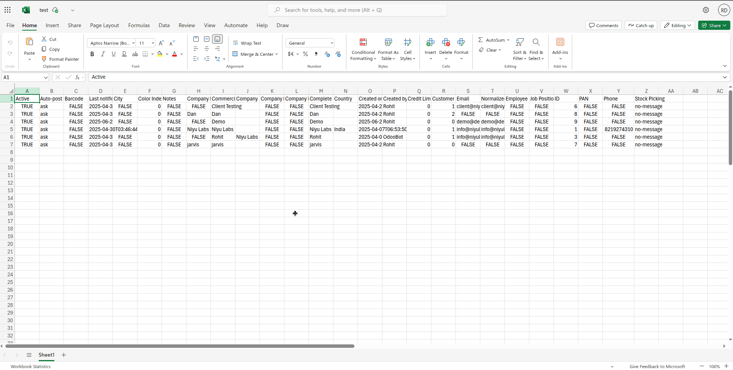The image size is (733, 370).
Task: Toggle underline formatting
Action: (113, 54)
